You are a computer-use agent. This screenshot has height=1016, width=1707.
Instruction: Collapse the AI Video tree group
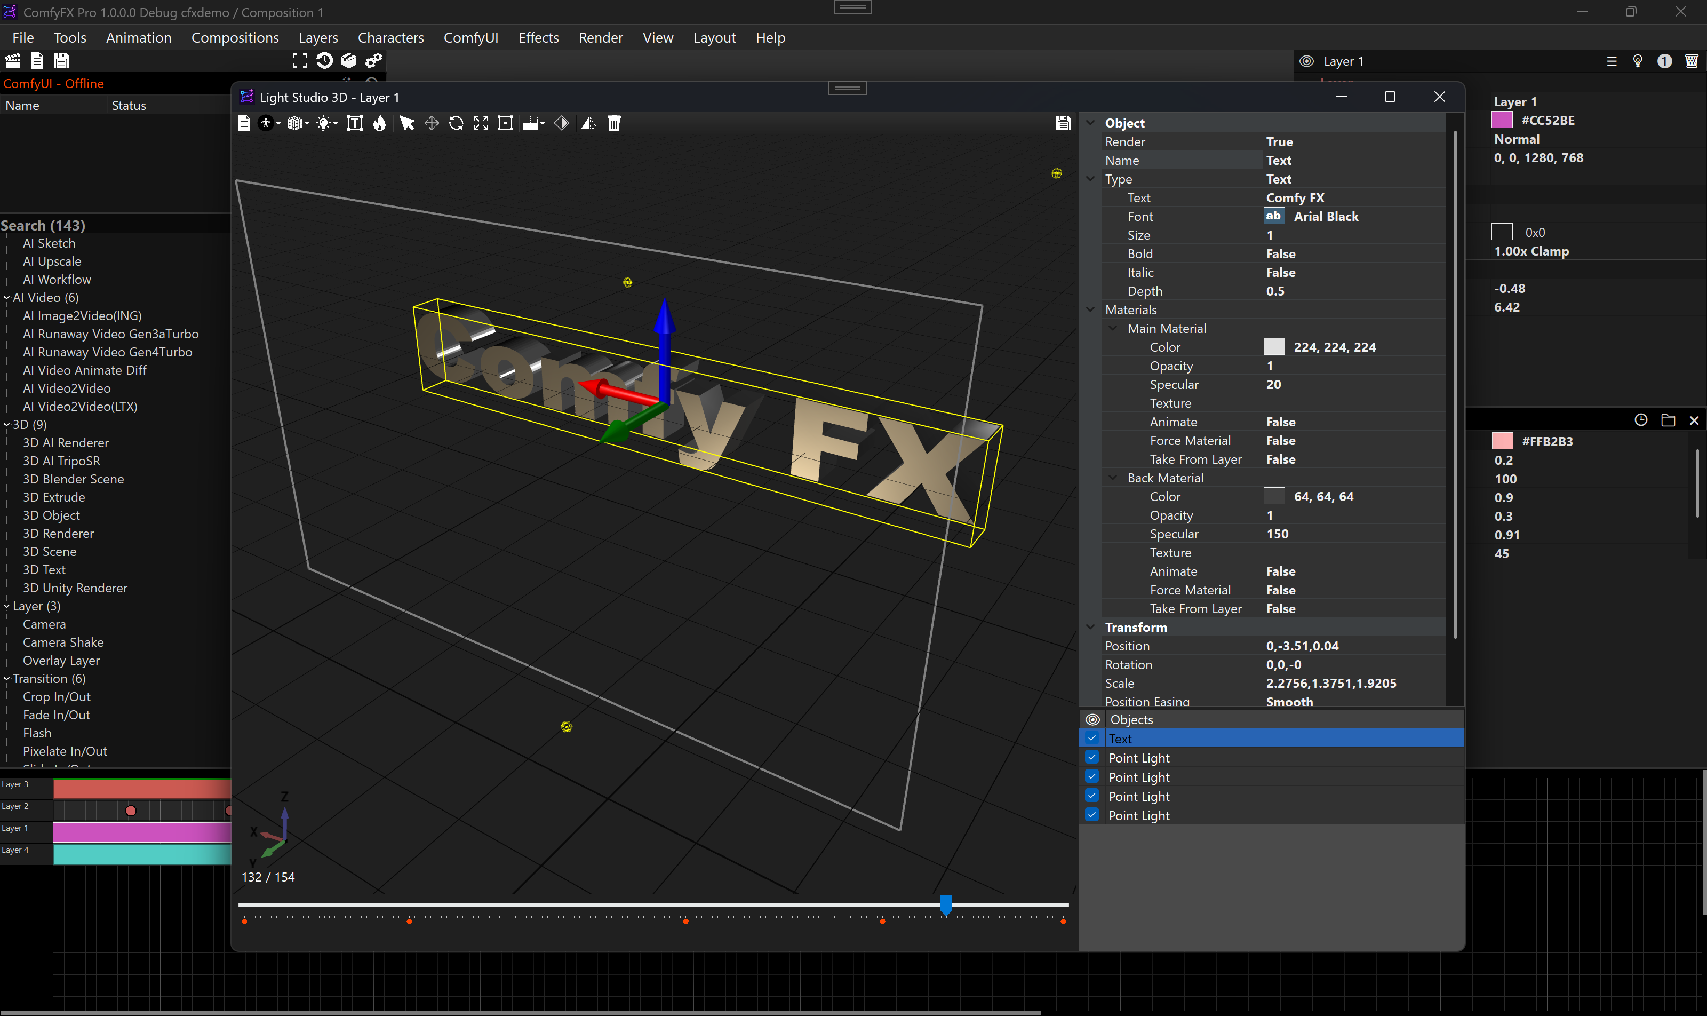coord(7,298)
